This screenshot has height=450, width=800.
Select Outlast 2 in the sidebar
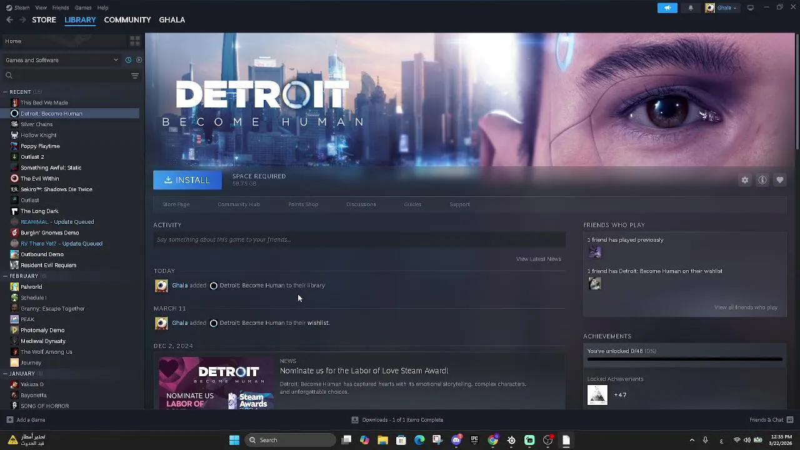point(32,157)
